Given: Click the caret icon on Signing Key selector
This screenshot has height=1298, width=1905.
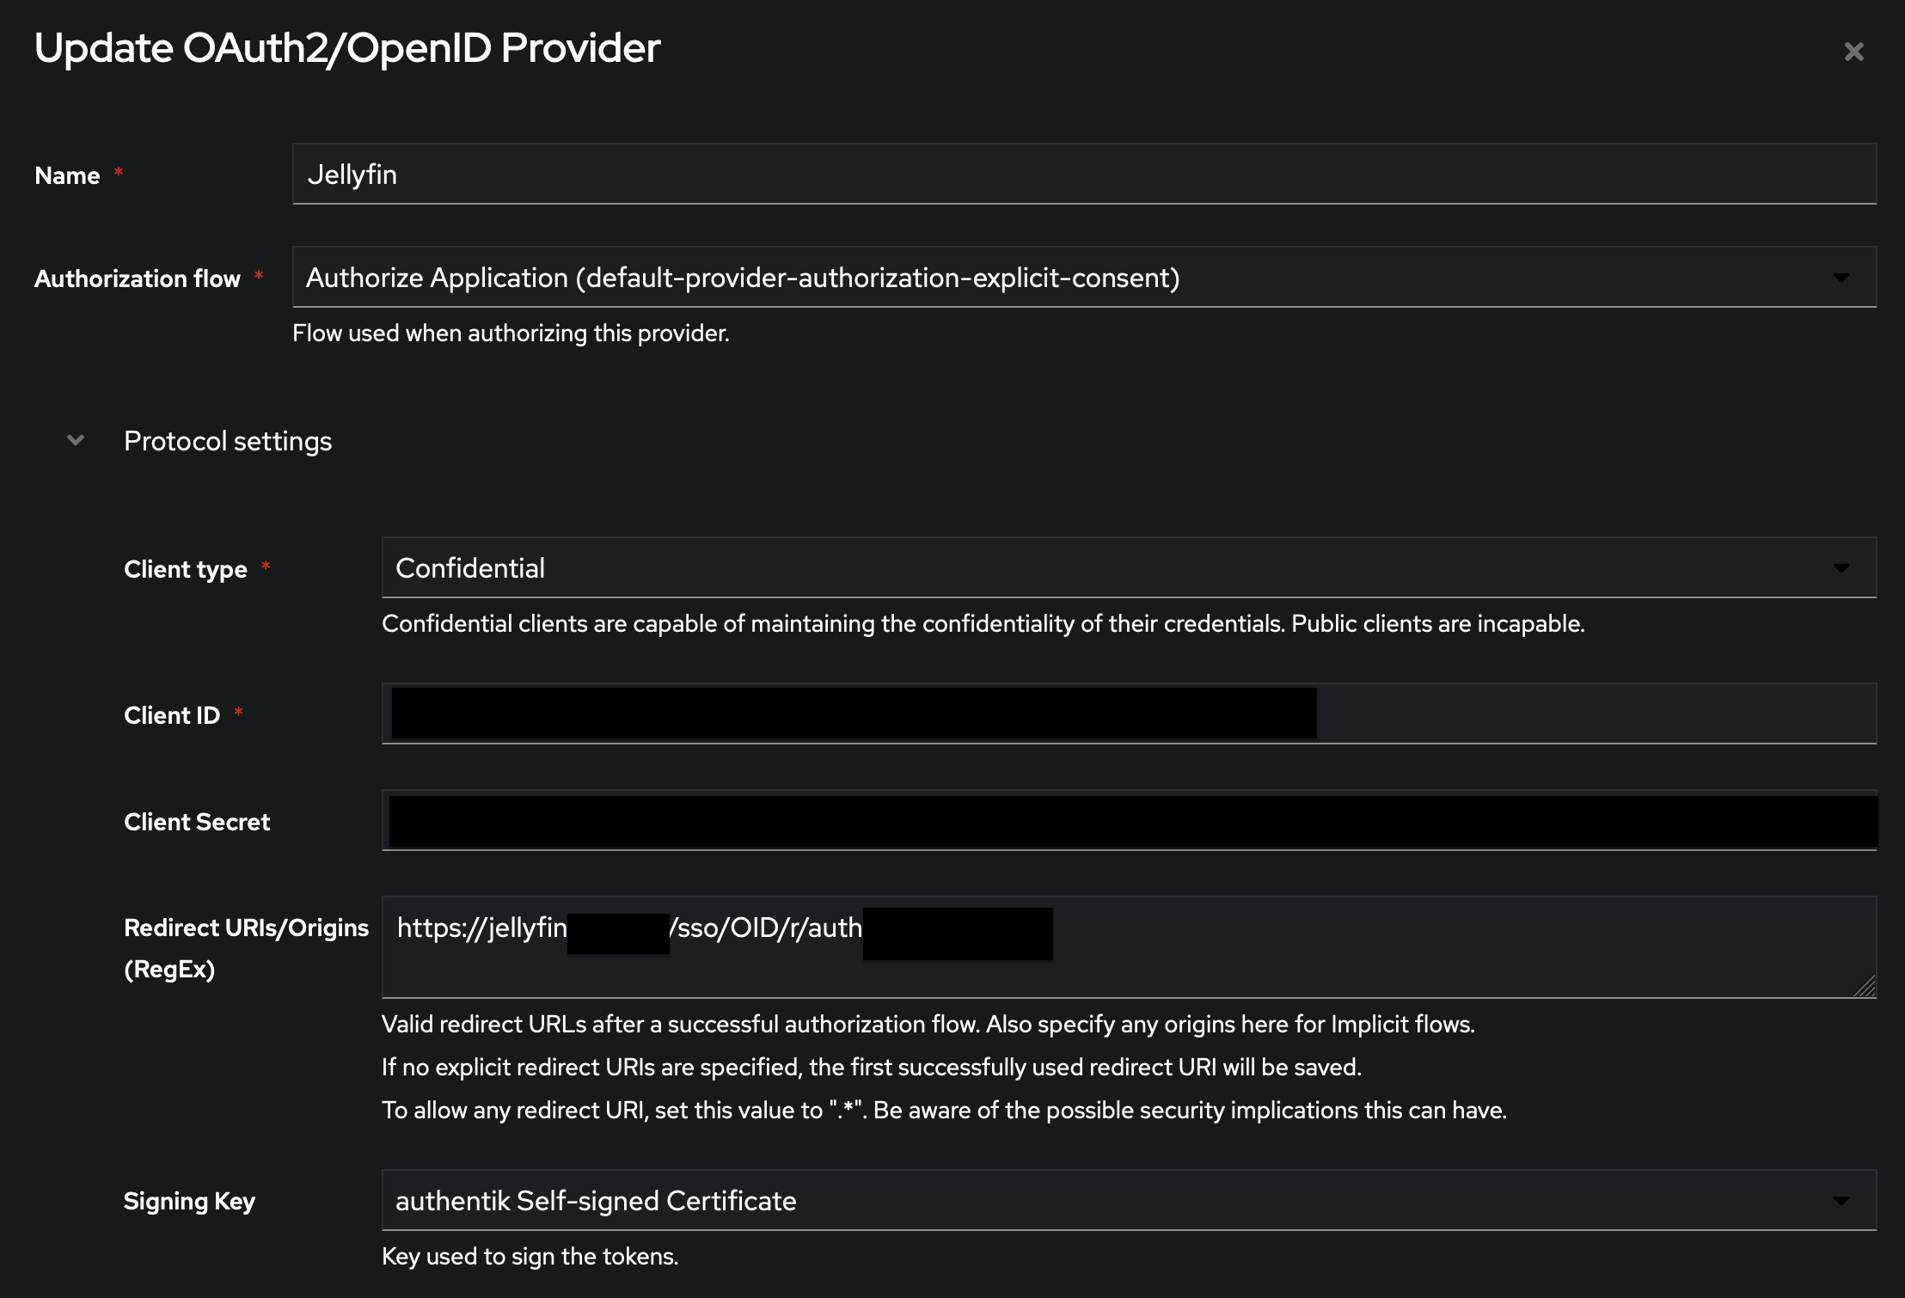Looking at the screenshot, I should (x=1842, y=1200).
